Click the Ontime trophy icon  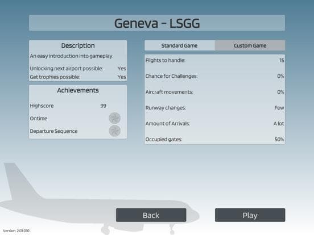point(115,118)
